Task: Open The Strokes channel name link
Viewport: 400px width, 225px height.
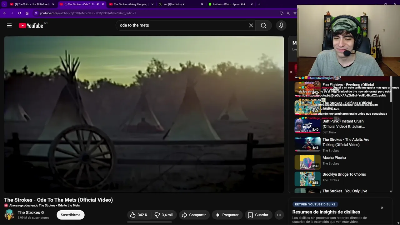Action: [x=29, y=212]
